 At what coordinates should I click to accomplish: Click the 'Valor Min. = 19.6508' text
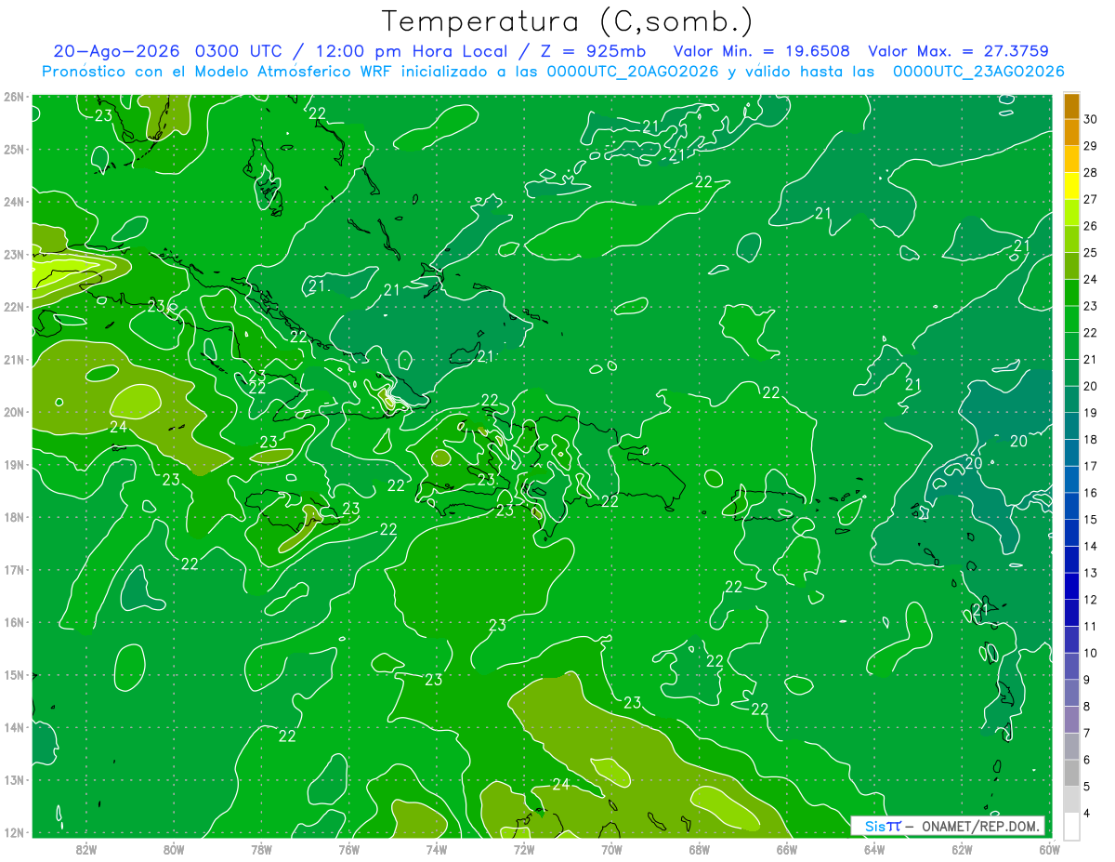(x=761, y=51)
